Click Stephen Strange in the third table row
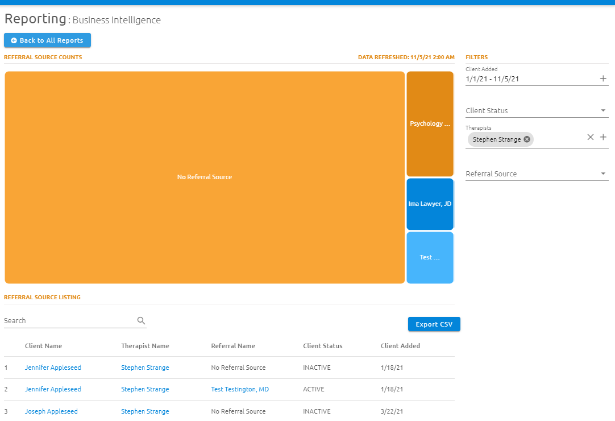This screenshot has width=615, height=421. 145,411
